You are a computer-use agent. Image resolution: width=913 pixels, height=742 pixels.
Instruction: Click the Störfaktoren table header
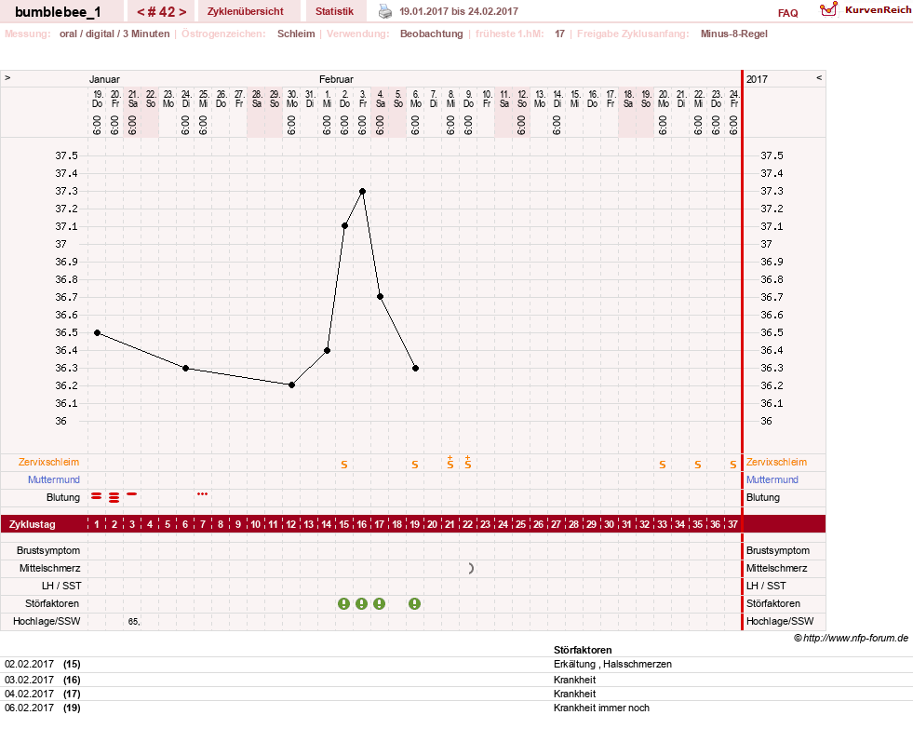(x=583, y=650)
